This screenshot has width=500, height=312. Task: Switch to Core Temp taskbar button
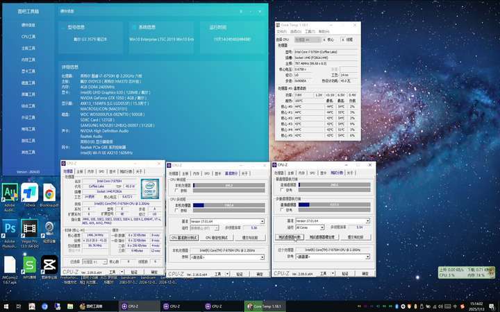pos(265,306)
